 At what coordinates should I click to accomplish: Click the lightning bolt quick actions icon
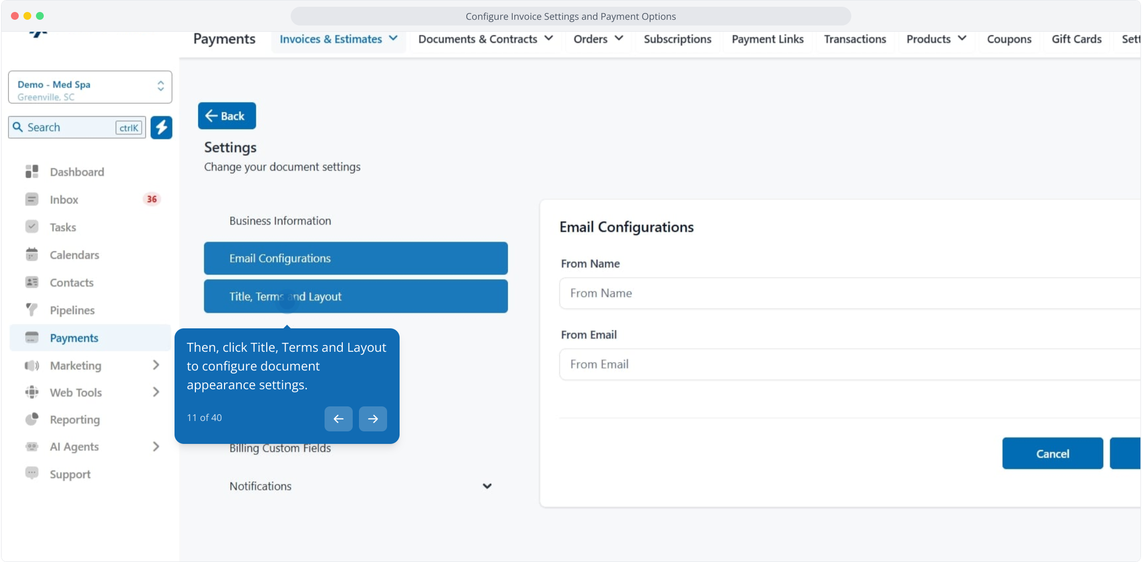coord(161,127)
